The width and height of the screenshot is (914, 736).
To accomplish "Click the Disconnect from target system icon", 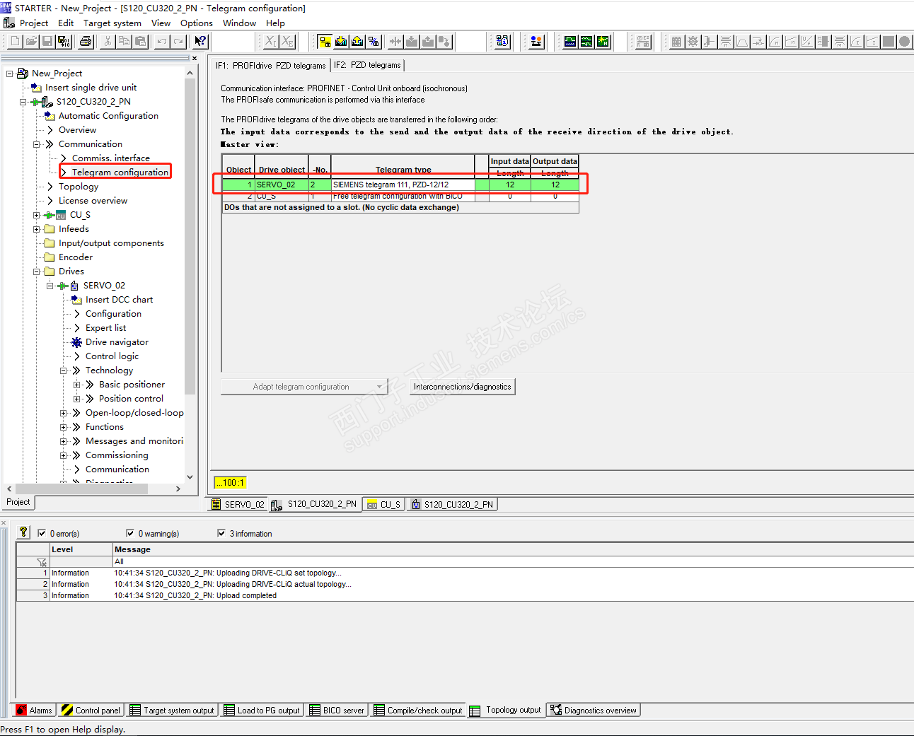I will [374, 42].
